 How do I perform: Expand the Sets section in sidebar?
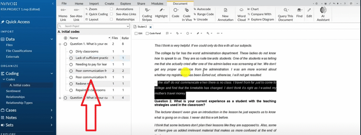click(x=51, y=125)
